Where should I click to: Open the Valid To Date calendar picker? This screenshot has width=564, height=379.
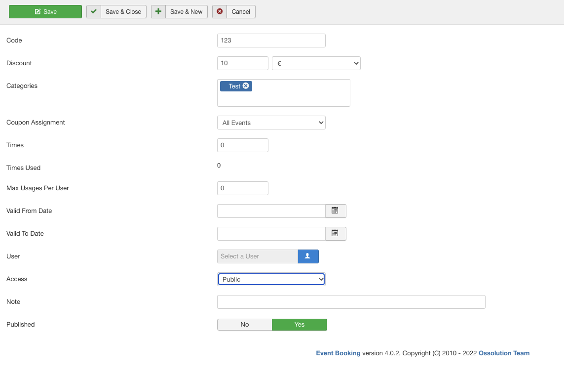(x=335, y=234)
